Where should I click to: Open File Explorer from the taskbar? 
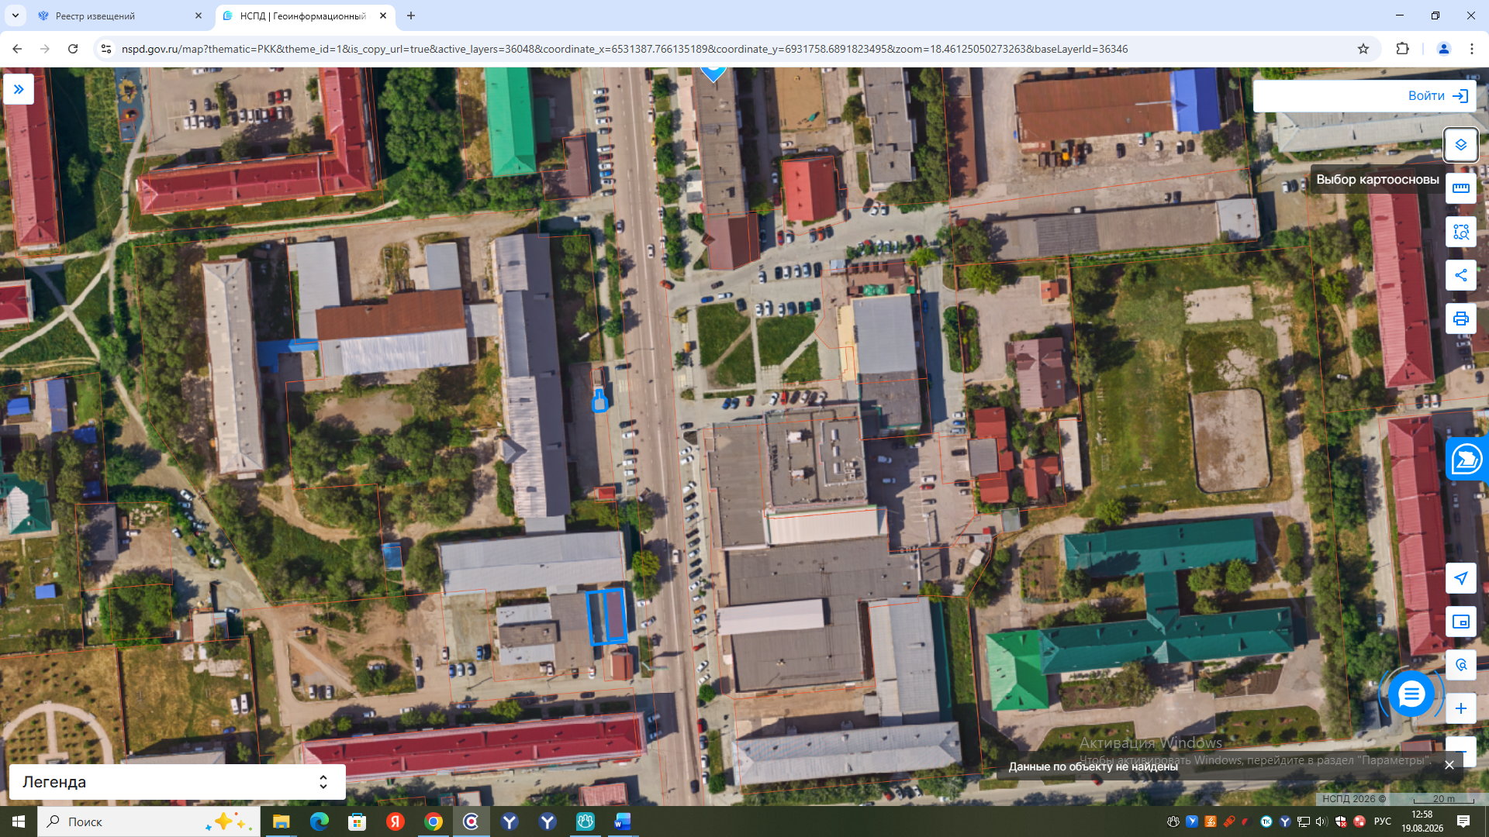281,821
